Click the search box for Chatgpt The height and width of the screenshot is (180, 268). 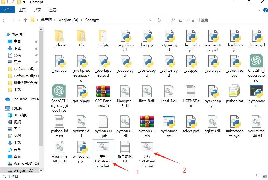(x=216, y=20)
